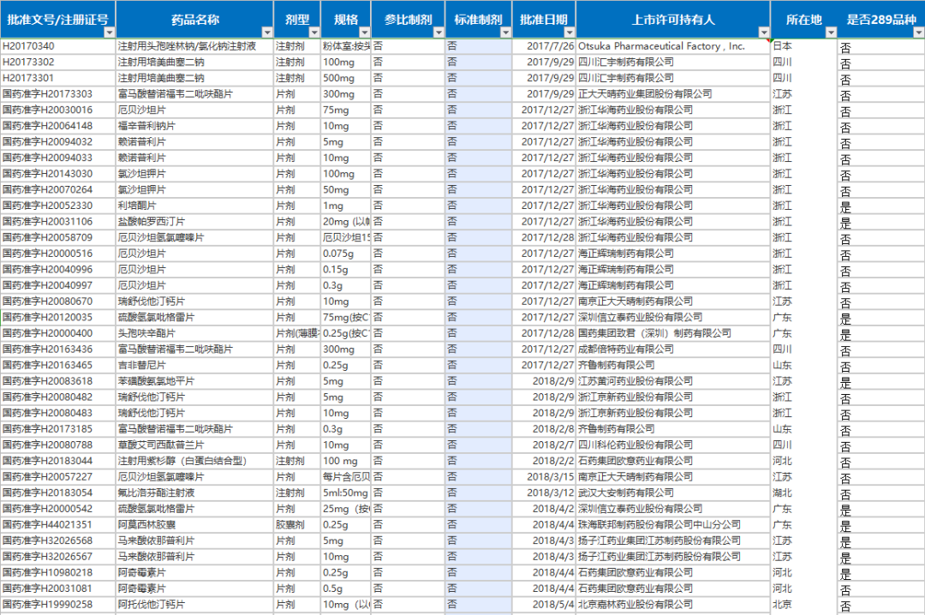Click drug name 福辛普利钠片
Image resolution: width=925 pixels, height=615 pixels.
[194, 126]
